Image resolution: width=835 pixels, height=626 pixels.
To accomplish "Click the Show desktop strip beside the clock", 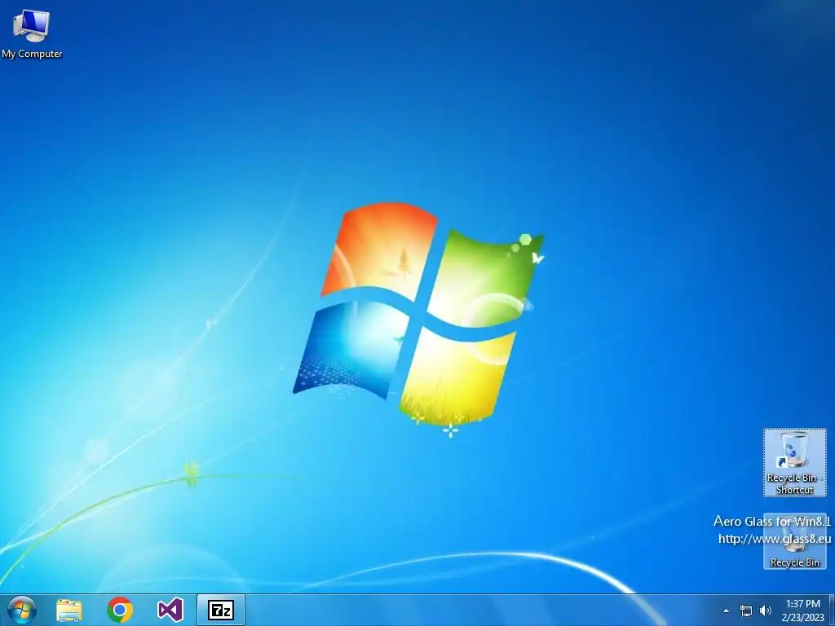I will [831, 610].
